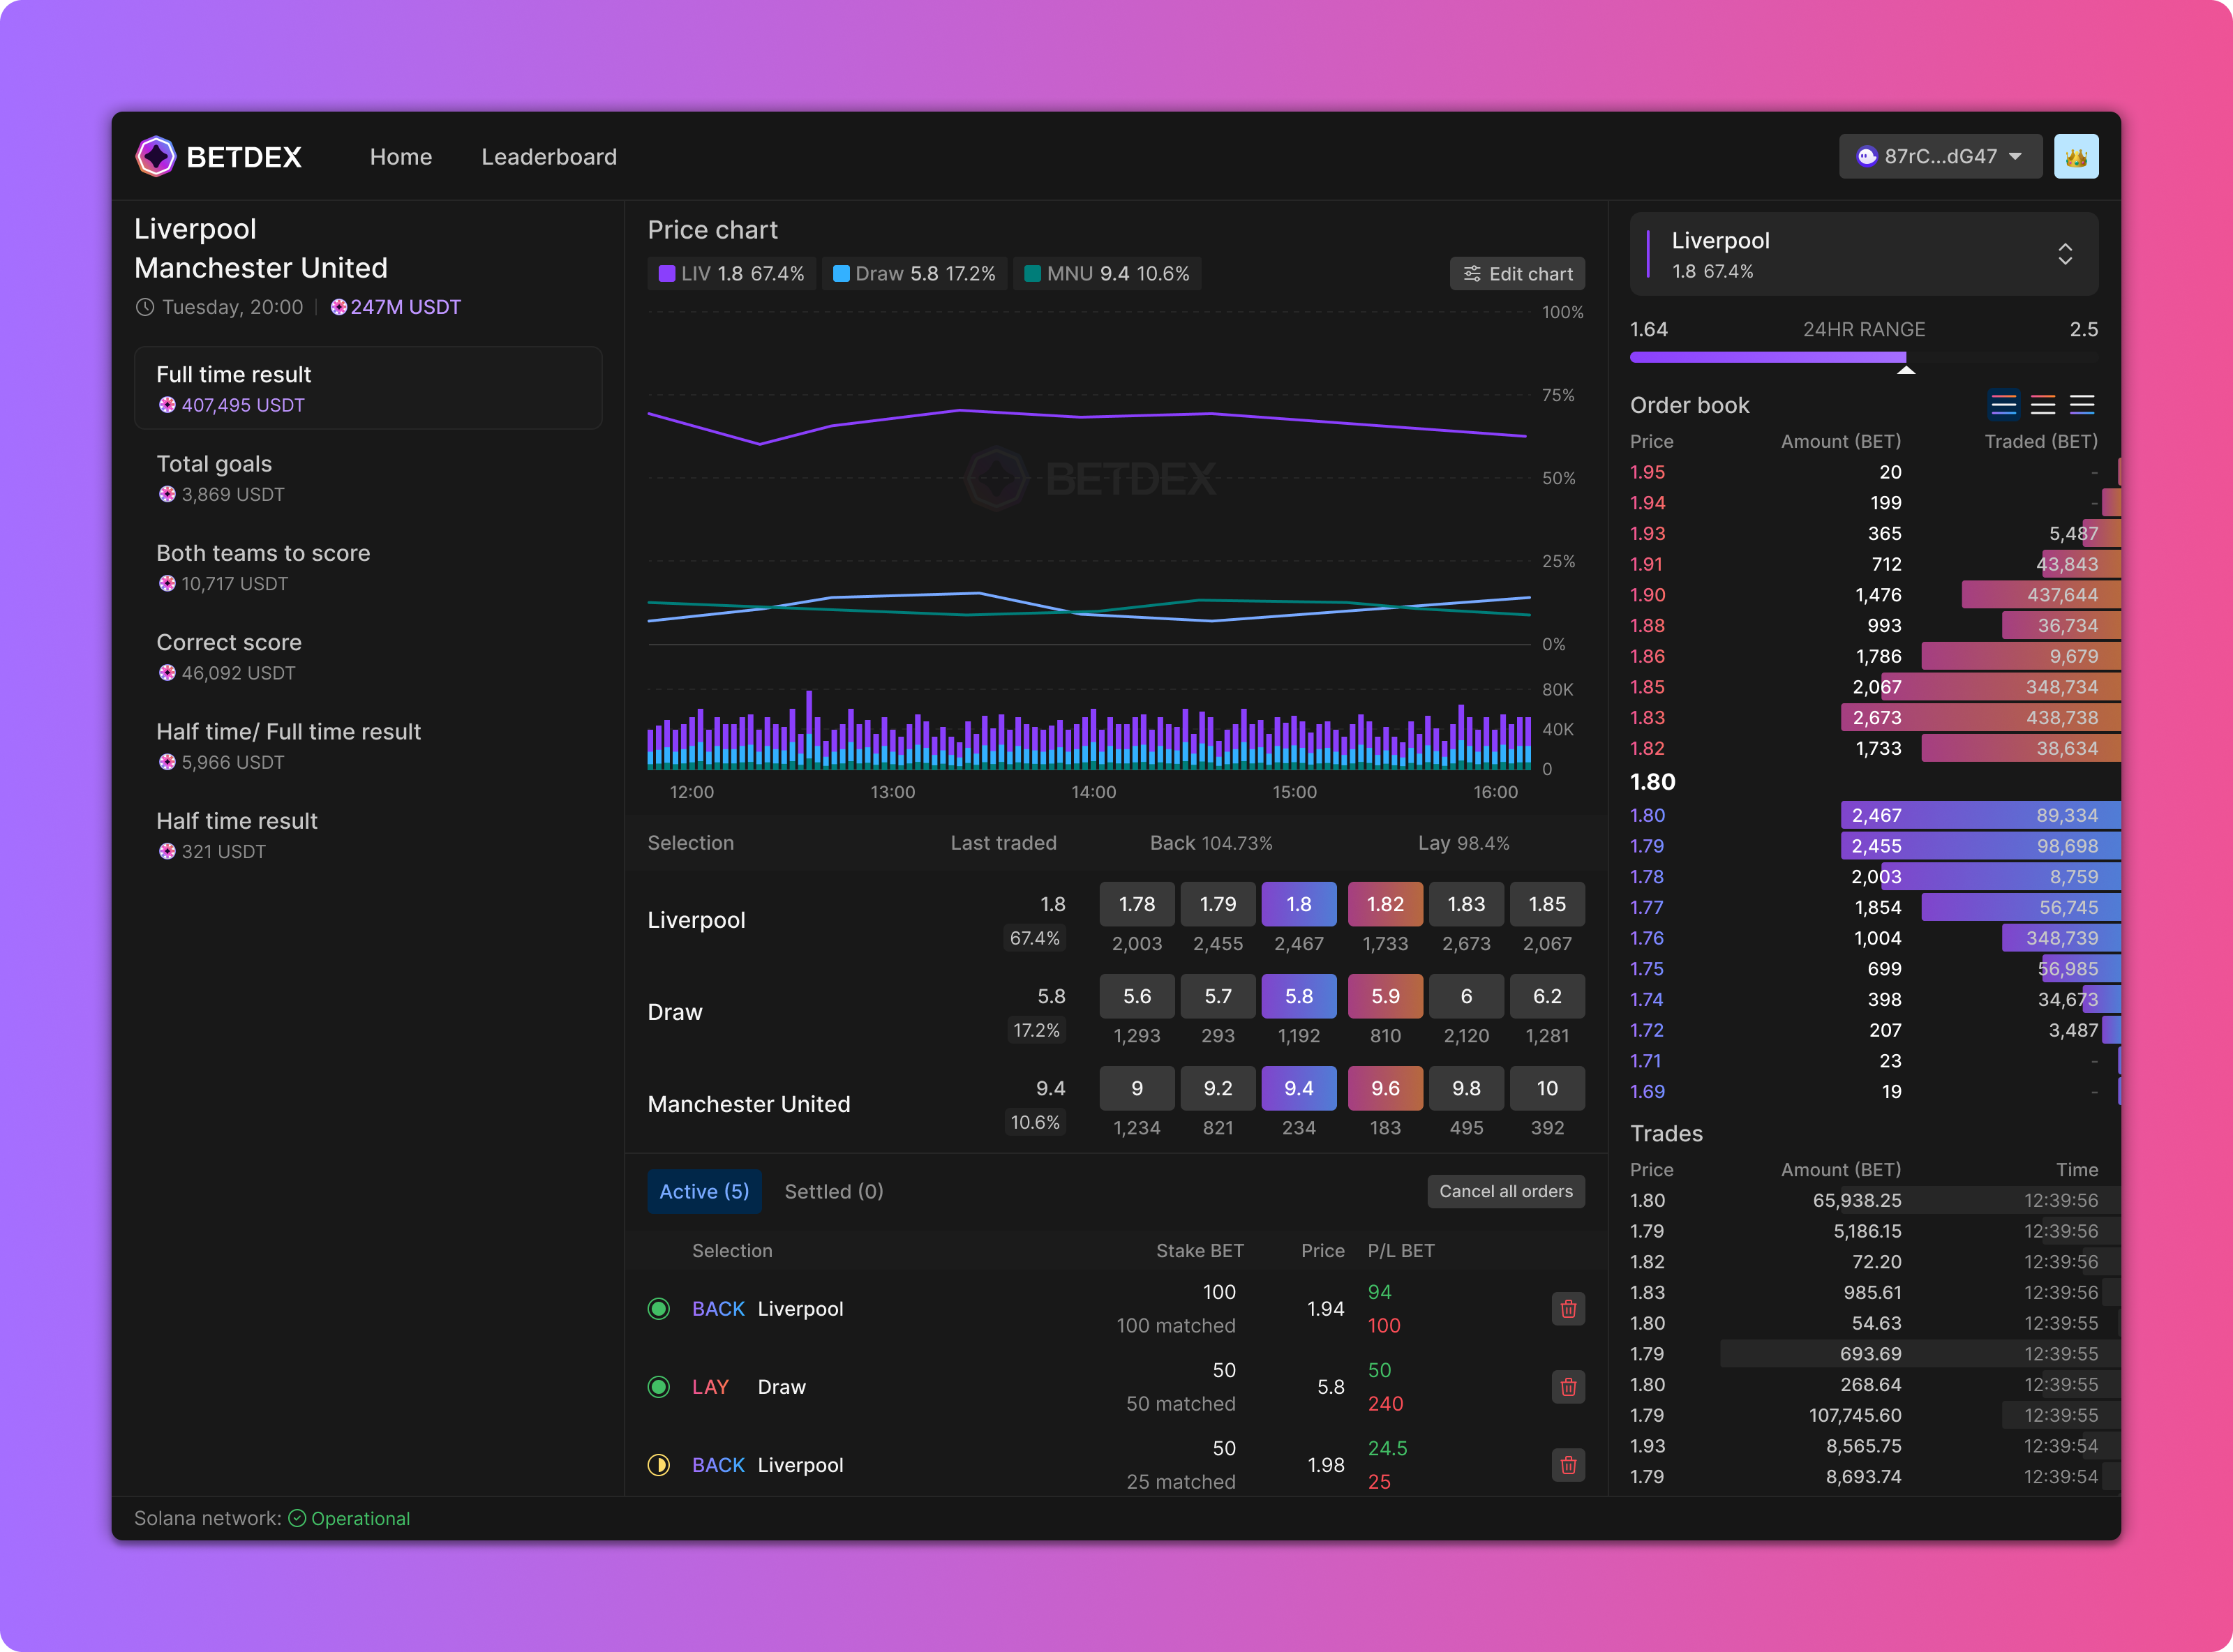Open the crown profile avatar

point(2076,157)
